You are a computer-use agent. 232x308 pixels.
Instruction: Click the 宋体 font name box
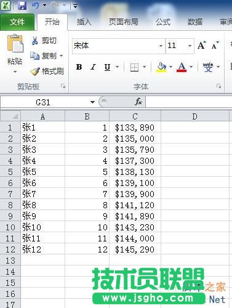coord(115,46)
